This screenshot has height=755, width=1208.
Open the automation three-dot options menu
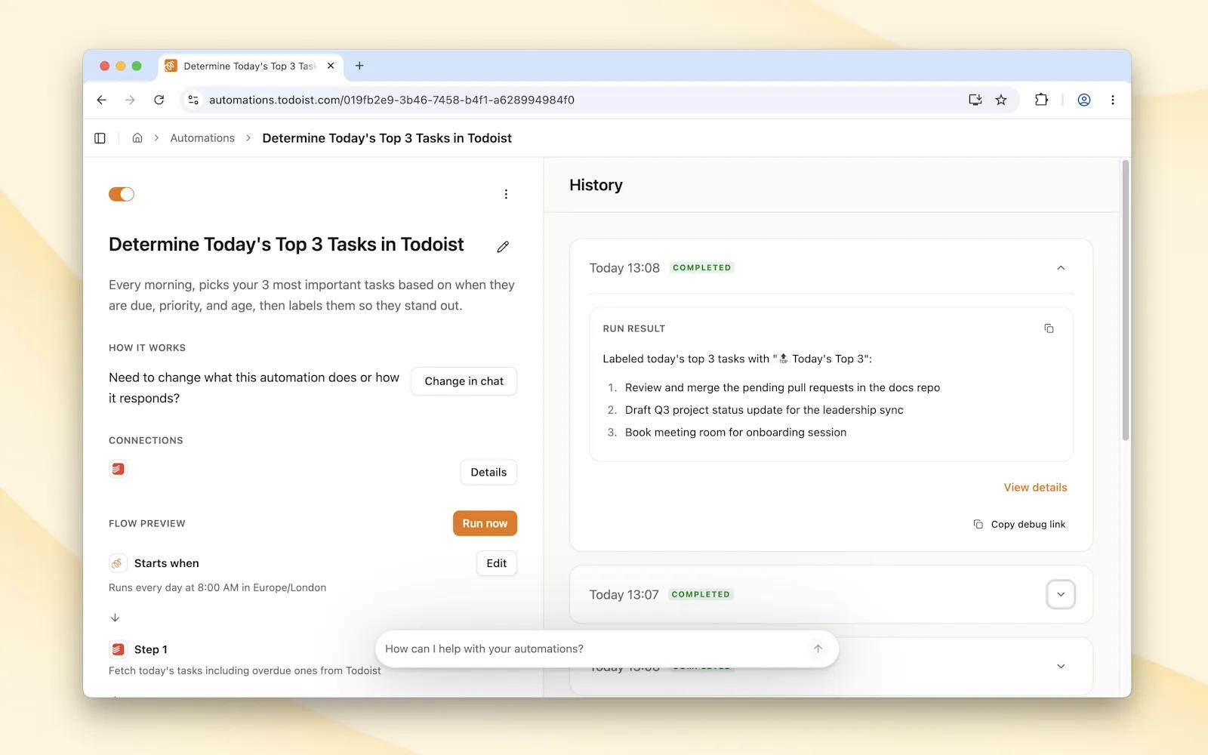point(506,194)
